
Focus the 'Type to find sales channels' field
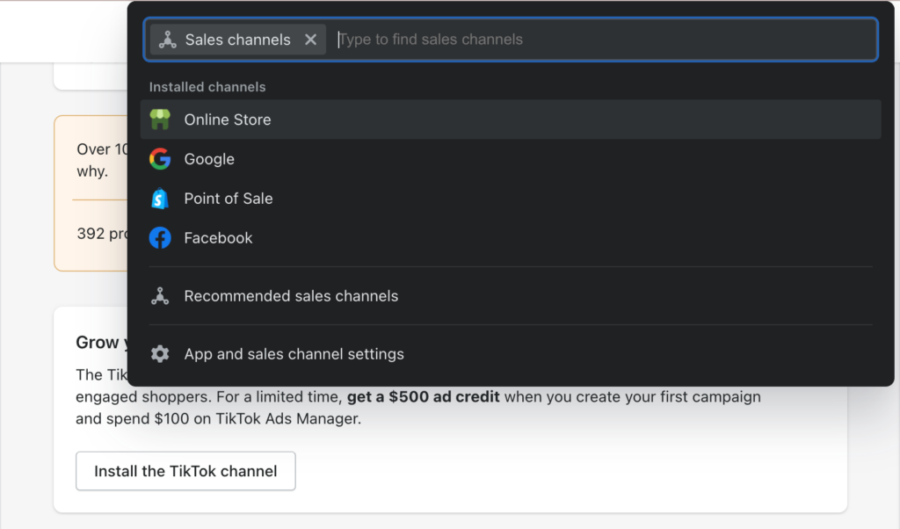pyautogui.click(x=598, y=40)
